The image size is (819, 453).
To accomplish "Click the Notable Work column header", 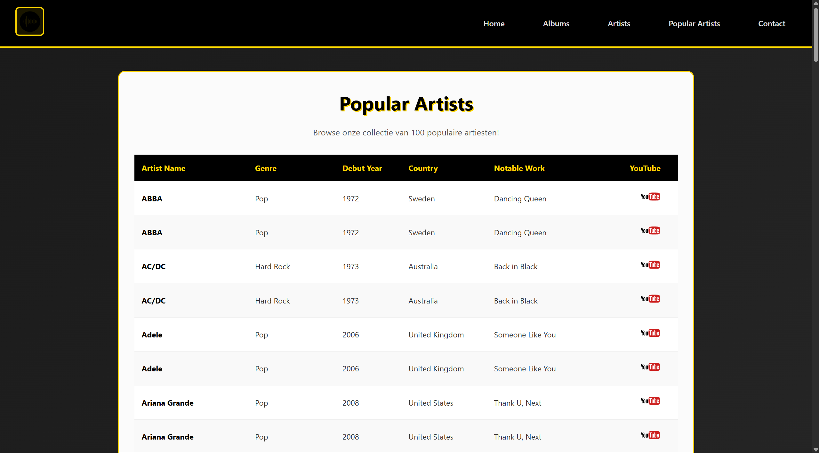I will click(x=519, y=168).
